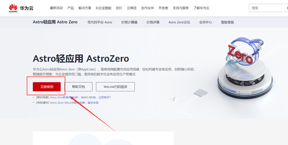Screen dimensions: 288x145
Task: Open the Astro Zero+WeLink free trial link
Action: point(74,103)
